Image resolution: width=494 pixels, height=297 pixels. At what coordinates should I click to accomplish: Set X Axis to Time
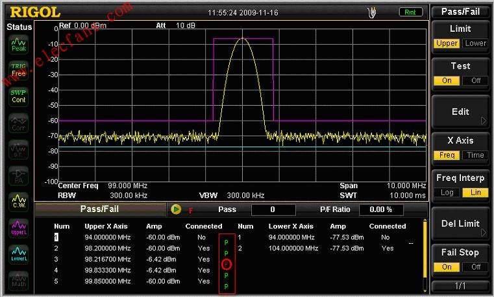pos(475,156)
